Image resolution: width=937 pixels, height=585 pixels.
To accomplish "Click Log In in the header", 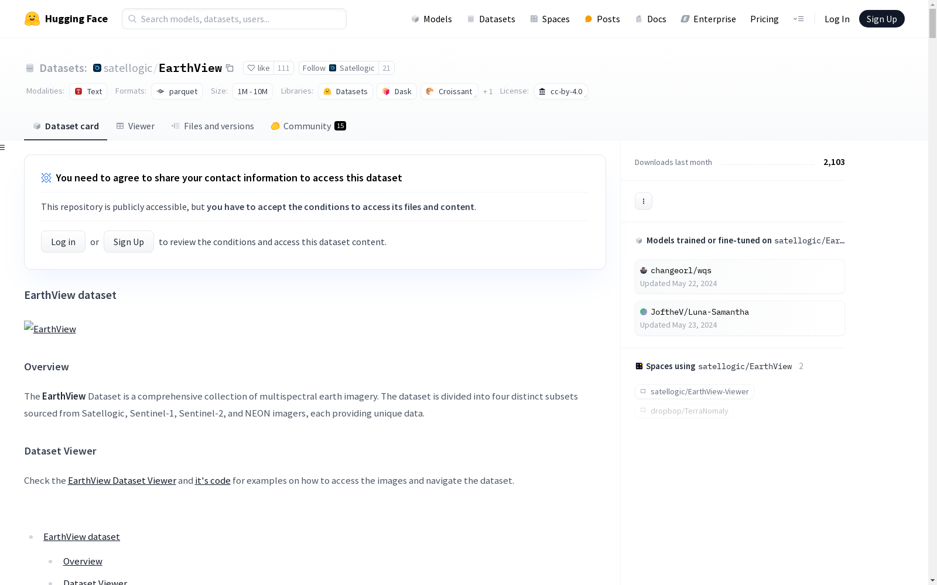I will [837, 19].
